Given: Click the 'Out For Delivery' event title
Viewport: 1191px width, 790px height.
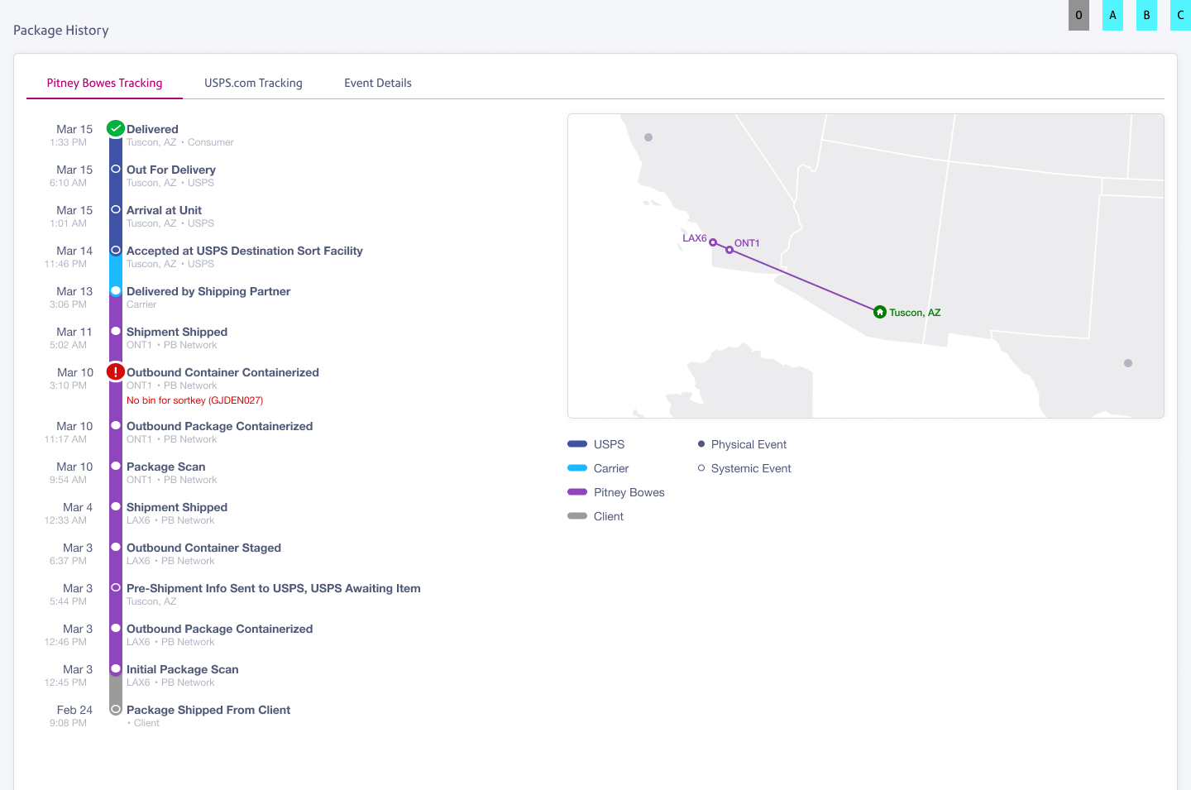Looking at the screenshot, I should [171, 170].
